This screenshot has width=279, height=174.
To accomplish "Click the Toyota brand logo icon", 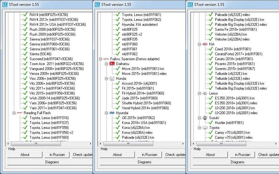I will [205, 128].
